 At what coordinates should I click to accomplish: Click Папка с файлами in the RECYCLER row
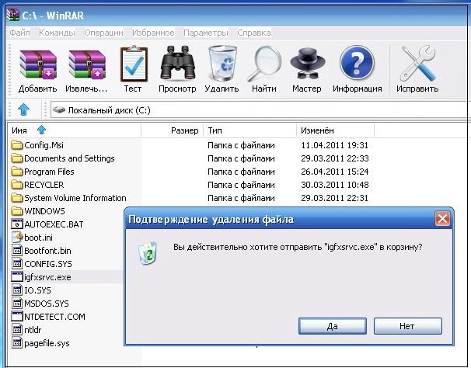tap(241, 185)
